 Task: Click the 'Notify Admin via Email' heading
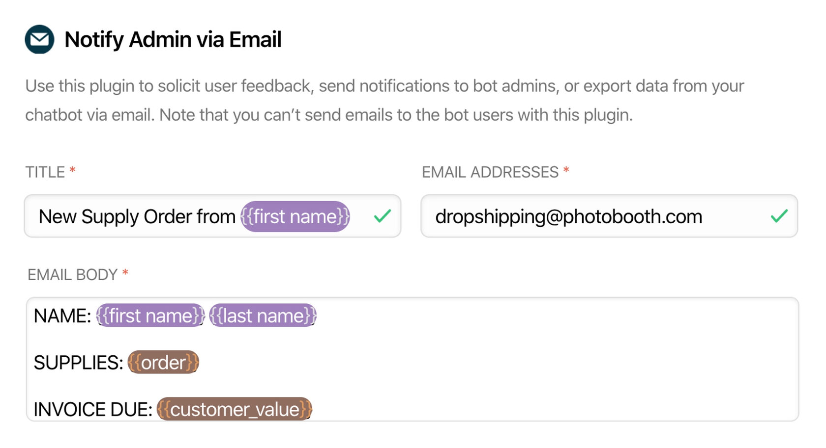[173, 40]
